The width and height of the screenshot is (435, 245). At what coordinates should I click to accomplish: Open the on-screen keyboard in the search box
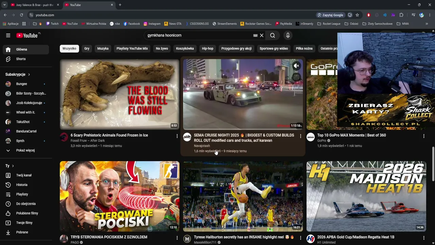coord(255,35)
